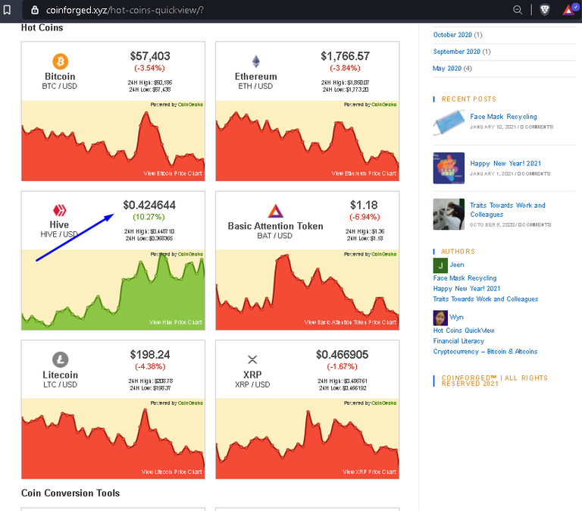This screenshot has height=511, width=582.
Task: Click Wyn's author photo avatar
Action: pyautogui.click(x=440, y=318)
